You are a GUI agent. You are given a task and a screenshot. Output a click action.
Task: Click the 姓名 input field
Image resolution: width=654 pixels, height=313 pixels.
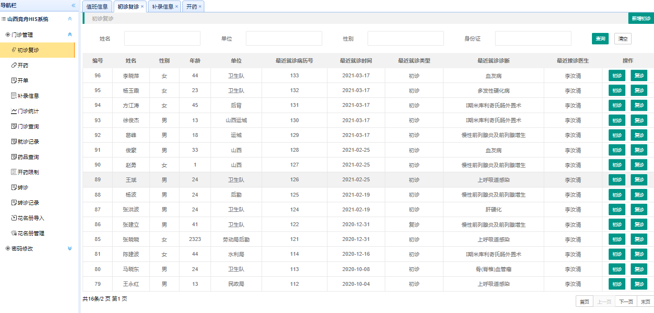tap(162, 39)
